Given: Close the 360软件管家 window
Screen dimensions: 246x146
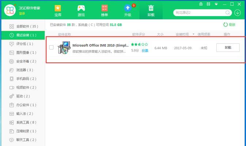Looking at the screenshot, I should click(239, 4).
